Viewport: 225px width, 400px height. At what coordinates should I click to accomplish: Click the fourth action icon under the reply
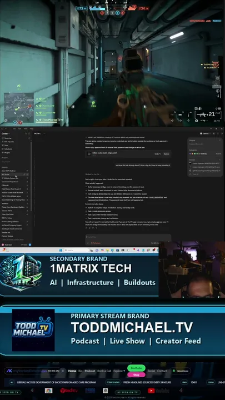[x=96, y=228]
